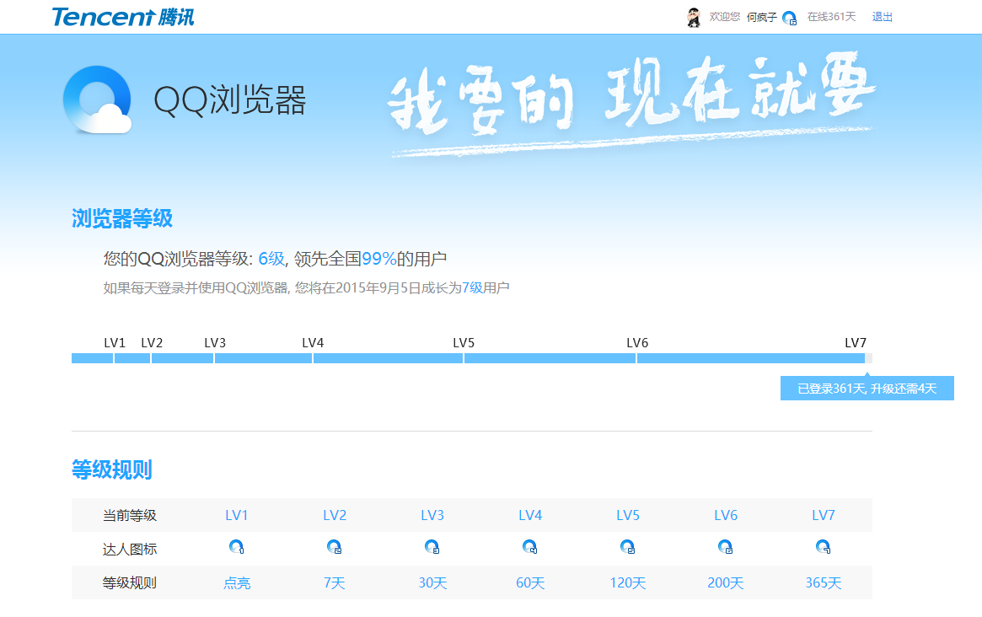Click the LV5 label above the progress bar
The width and height of the screenshot is (982, 617).
[464, 343]
